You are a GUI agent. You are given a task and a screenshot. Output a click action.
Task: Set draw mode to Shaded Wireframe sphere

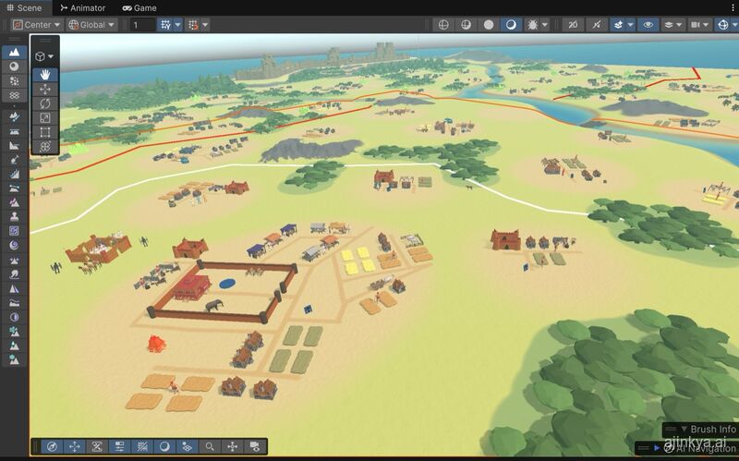466,25
